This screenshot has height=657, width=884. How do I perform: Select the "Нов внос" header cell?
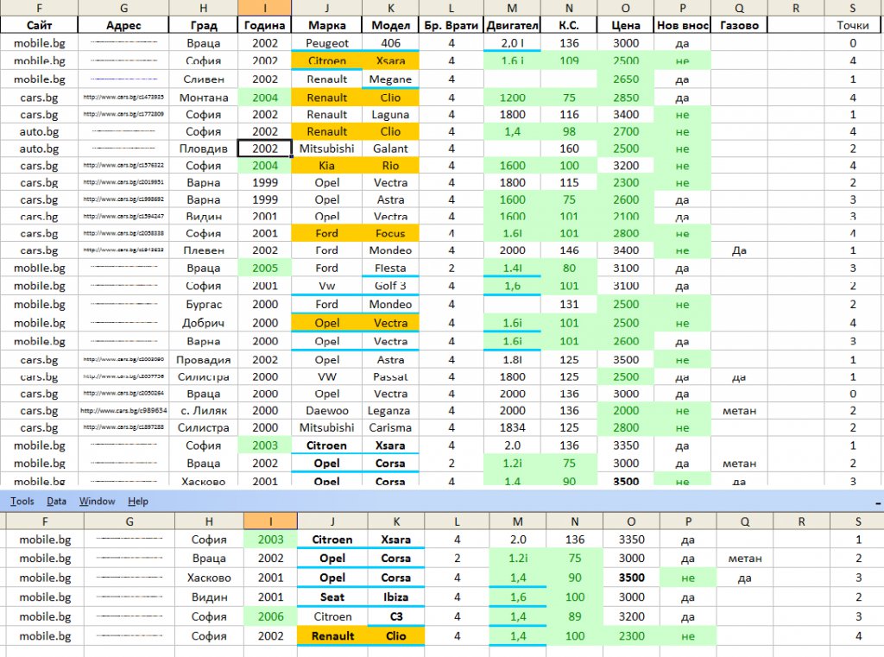[x=682, y=25]
